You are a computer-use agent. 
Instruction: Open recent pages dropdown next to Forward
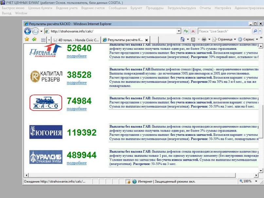point(41,31)
